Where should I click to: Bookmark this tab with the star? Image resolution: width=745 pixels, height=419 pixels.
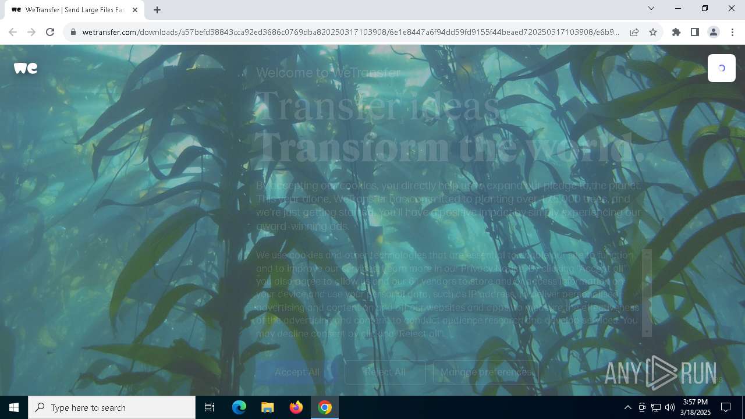pyautogui.click(x=653, y=32)
